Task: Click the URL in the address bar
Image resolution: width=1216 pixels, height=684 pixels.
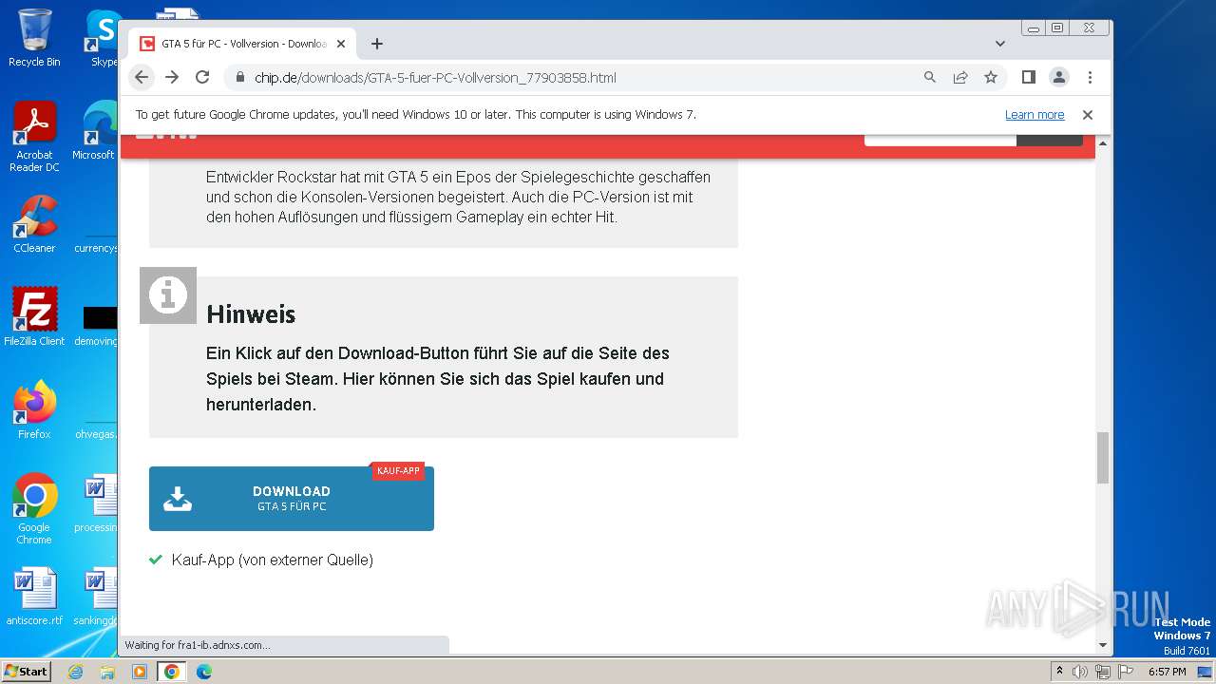Action: coord(435,78)
